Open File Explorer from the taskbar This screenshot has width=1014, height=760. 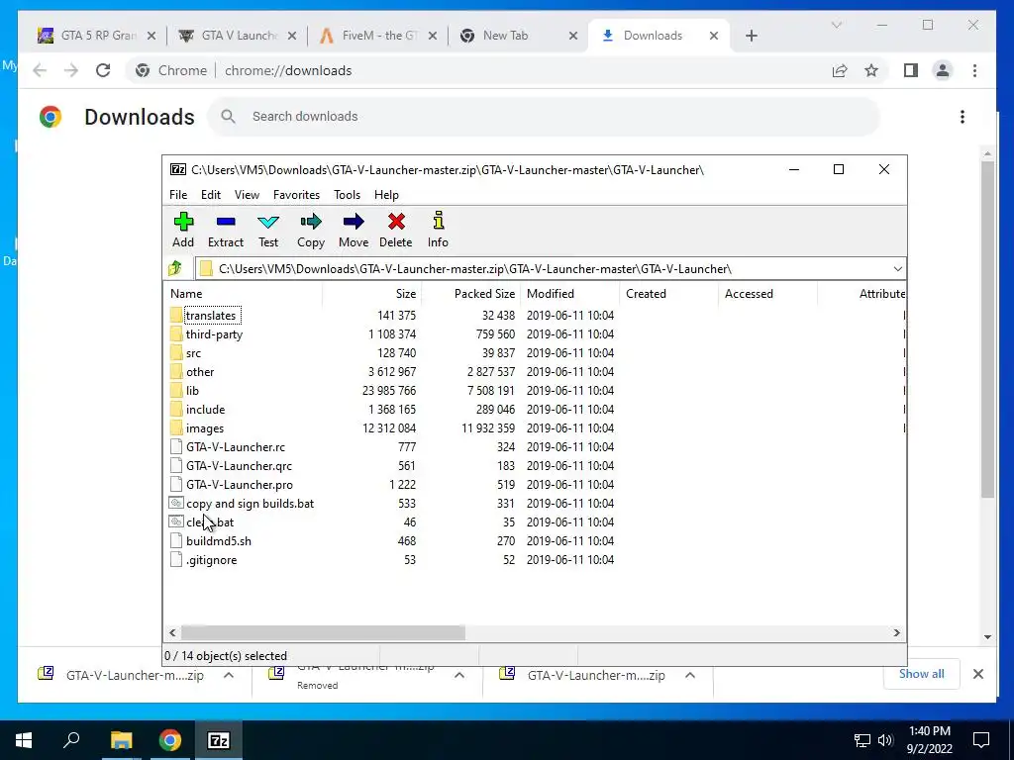(x=121, y=740)
